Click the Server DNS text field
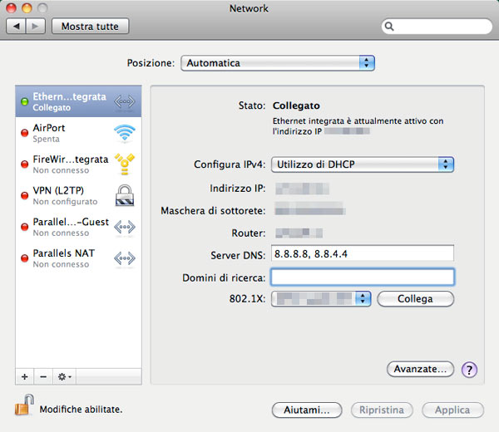This screenshot has width=499, height=432. [x=362, y=253]
